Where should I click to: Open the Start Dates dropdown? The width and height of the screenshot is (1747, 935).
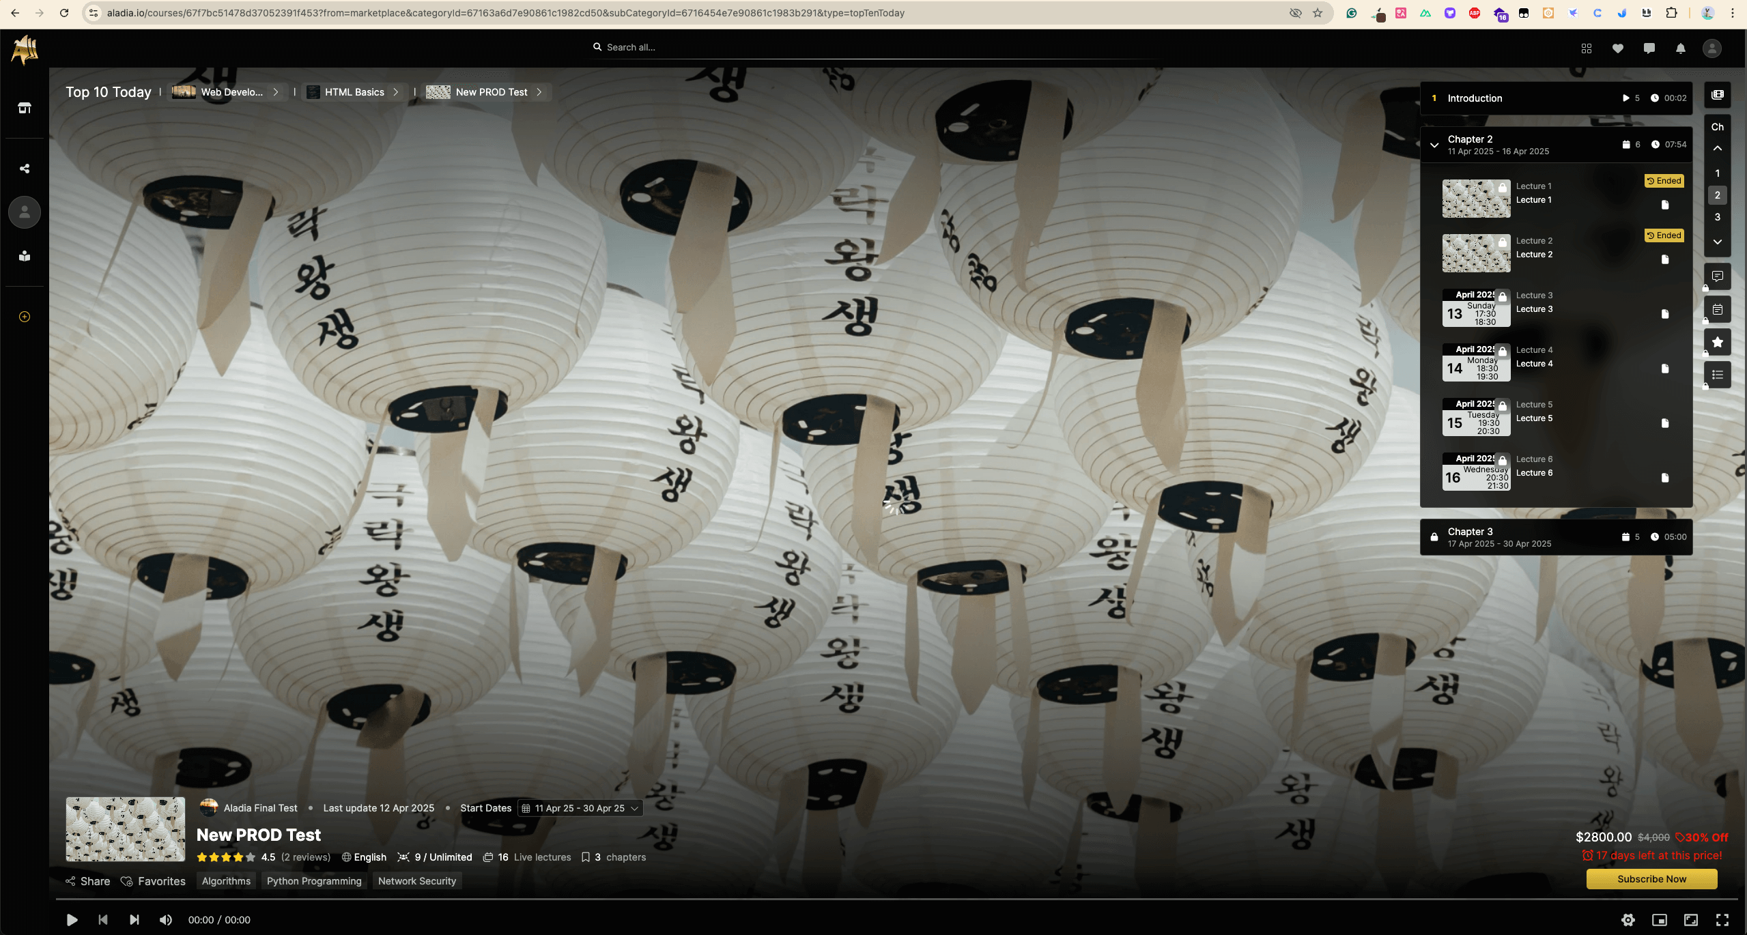click(580, 808)
